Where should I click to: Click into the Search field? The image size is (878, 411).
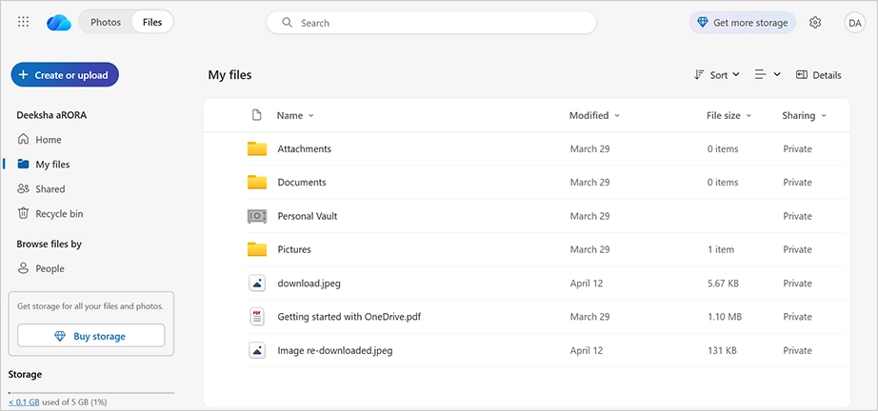(431, 23)
